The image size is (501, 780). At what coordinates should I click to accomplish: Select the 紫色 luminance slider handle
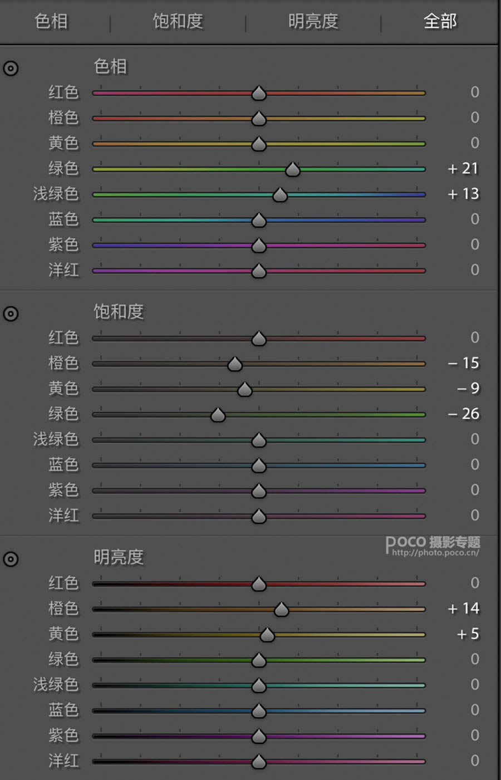[x=258, y=735]
